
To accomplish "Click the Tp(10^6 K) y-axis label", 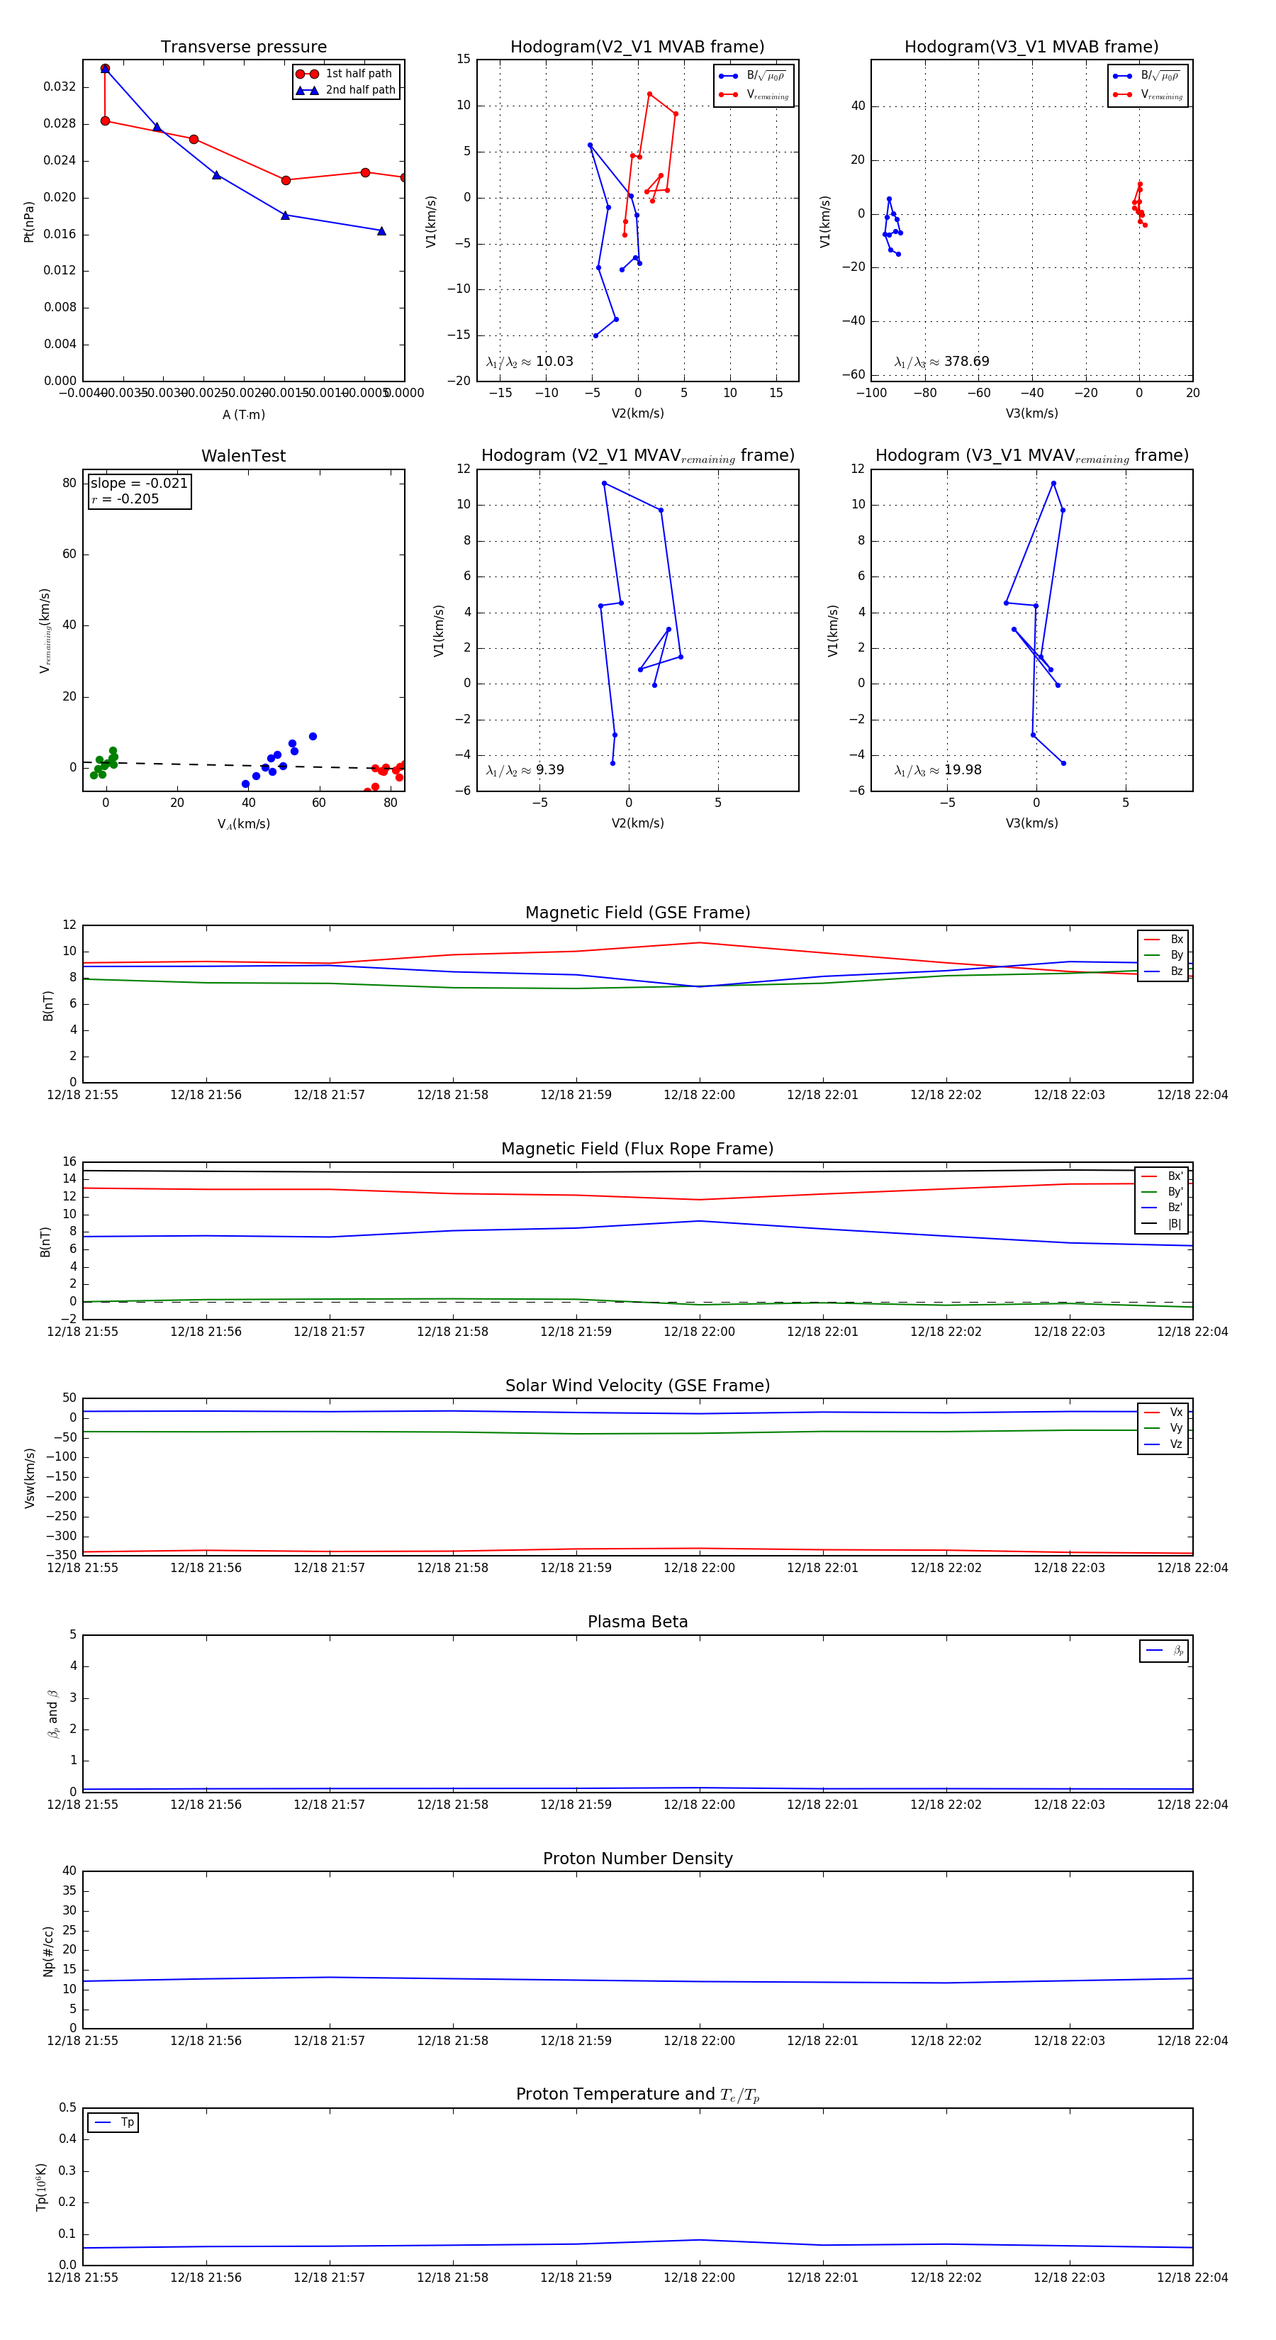I will pos(41,2188).
